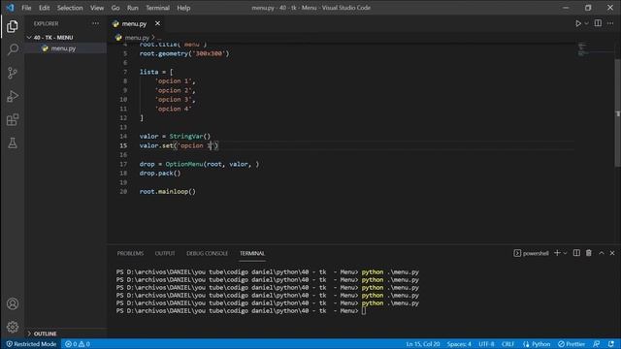Open the Terminal menu
621x349 pixels.
point(157,8)
